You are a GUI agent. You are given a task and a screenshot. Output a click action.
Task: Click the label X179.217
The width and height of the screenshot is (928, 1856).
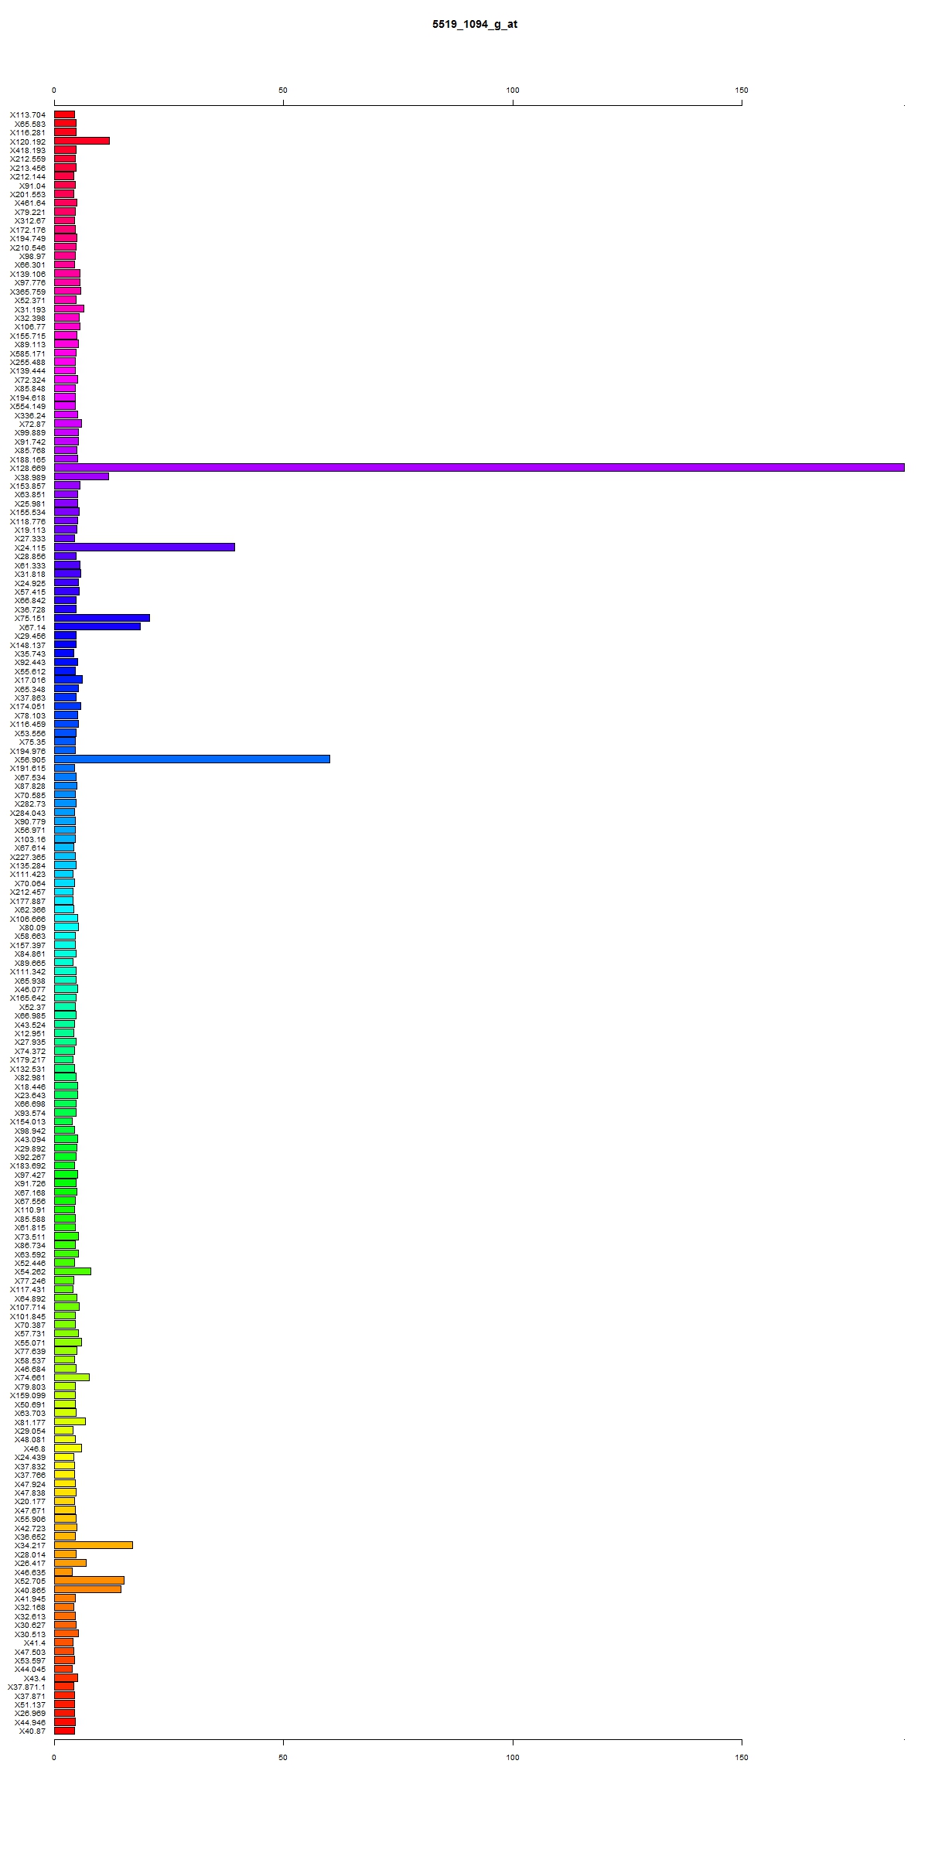pos(28,1060)
